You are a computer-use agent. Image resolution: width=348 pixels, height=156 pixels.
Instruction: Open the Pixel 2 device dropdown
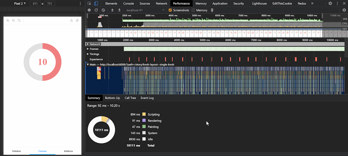[20, 3]
